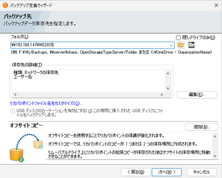Click left arrow of destination details horizontal scrollbar

pos(15,95)
